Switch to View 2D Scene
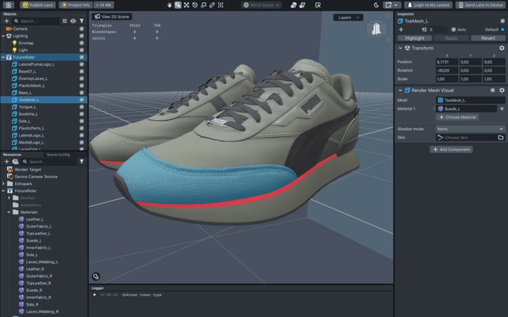 112,16
